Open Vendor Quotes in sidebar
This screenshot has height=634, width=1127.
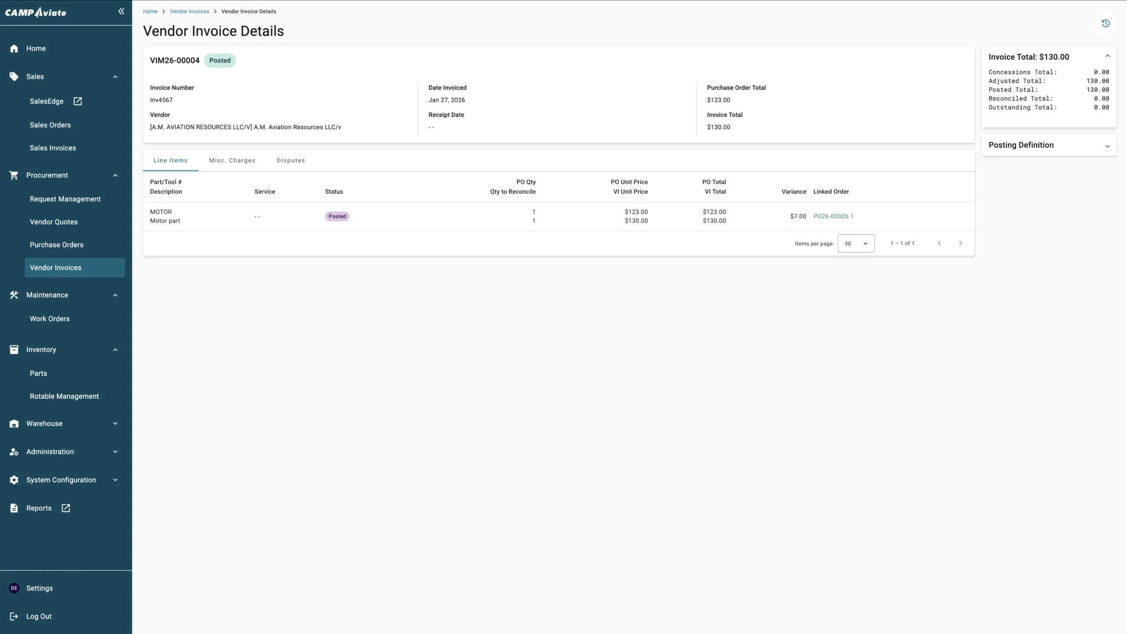click(x=54, y=222)
